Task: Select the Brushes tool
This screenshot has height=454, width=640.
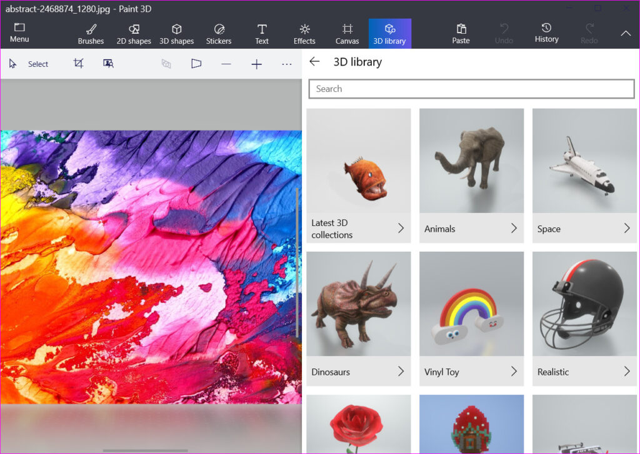Action: coord(91,32)
